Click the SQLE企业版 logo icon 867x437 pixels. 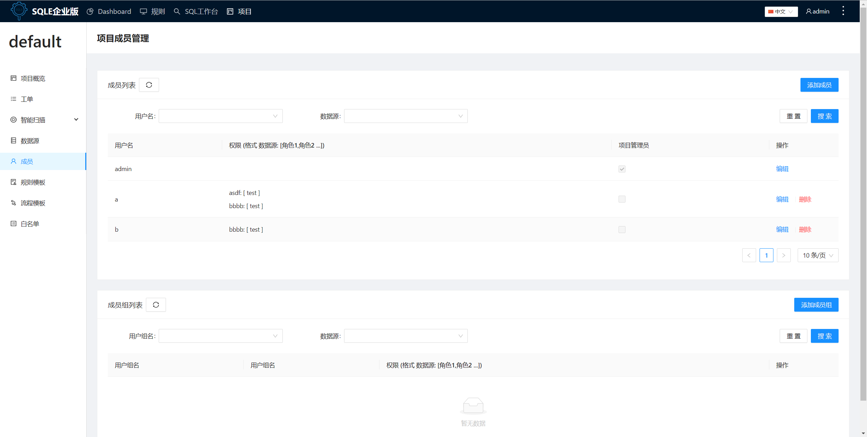(19, 11)
